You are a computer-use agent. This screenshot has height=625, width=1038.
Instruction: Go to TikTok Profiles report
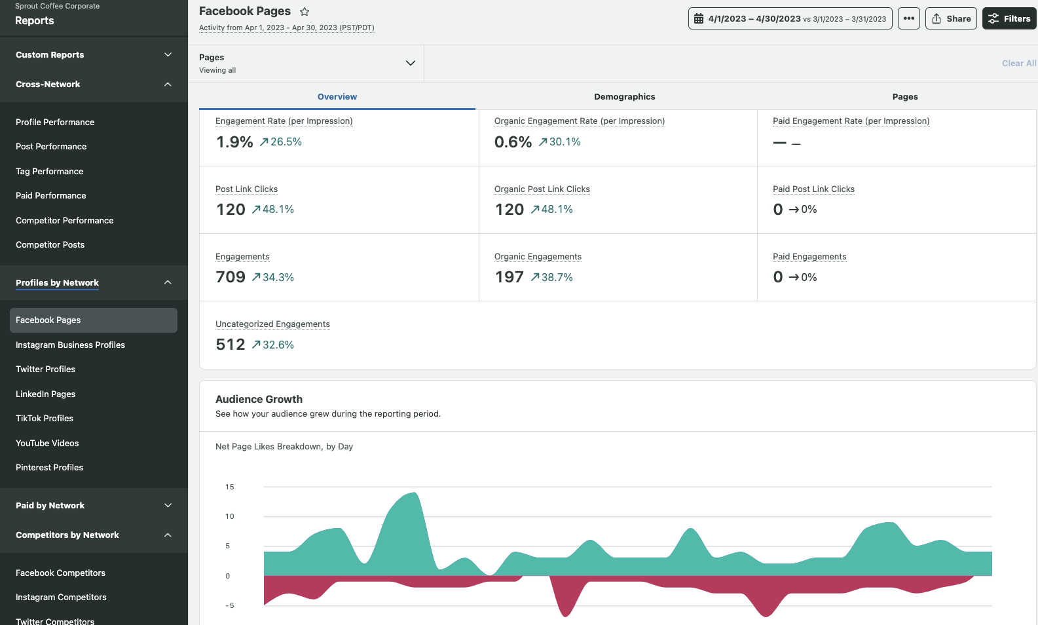tap(45, 419)
